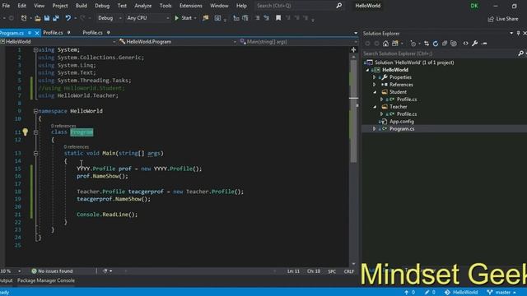
Task: Open the Project menu
Action: (60, 6)
